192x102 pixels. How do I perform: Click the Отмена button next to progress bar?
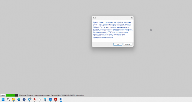click(2, 95)
